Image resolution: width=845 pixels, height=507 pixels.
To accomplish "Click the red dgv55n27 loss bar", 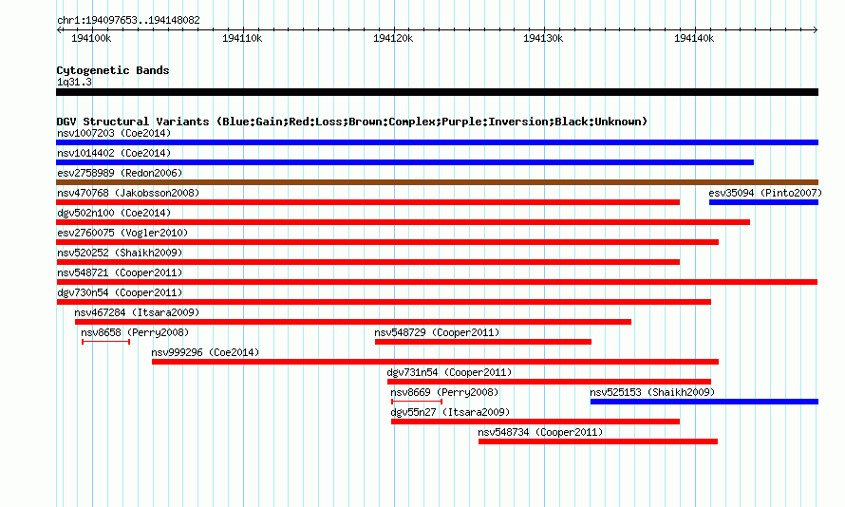I will (535, 422).
